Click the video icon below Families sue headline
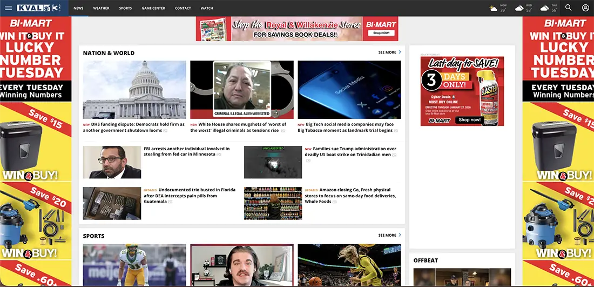Viewport: 594px width, 287px height. tap(308, 161)
